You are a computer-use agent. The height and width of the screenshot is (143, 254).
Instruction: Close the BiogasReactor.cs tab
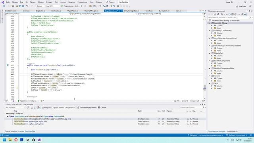(122, 11)
